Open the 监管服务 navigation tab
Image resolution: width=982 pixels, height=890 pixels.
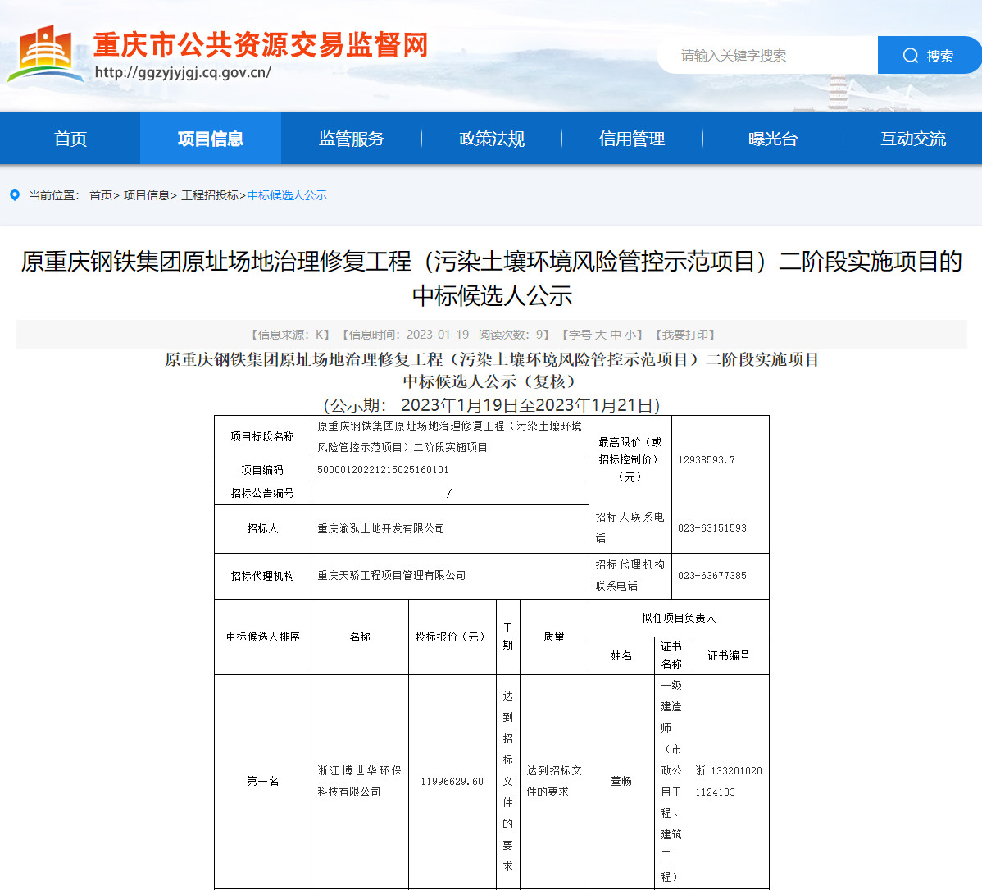[352, 139]
